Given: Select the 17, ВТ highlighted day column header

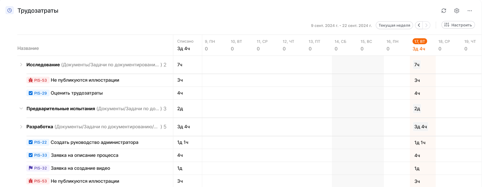Looking at the screenshot, I should pyautogui.click(x=420, y=41).
